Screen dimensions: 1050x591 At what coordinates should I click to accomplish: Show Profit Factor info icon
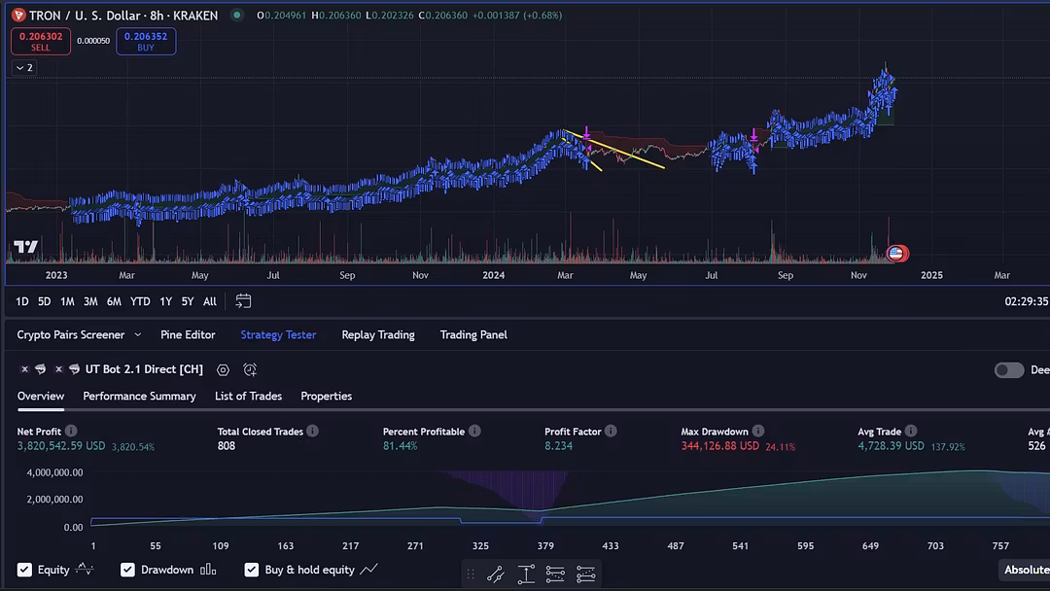pos(611,431)
